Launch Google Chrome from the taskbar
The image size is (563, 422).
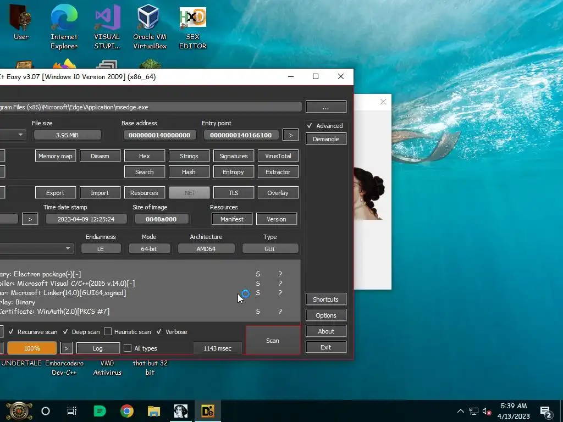[127, 411]
